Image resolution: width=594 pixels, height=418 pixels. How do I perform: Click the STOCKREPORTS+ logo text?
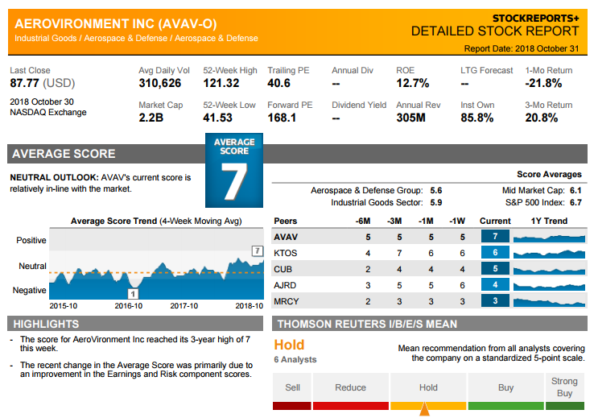(x=536, y=19)
